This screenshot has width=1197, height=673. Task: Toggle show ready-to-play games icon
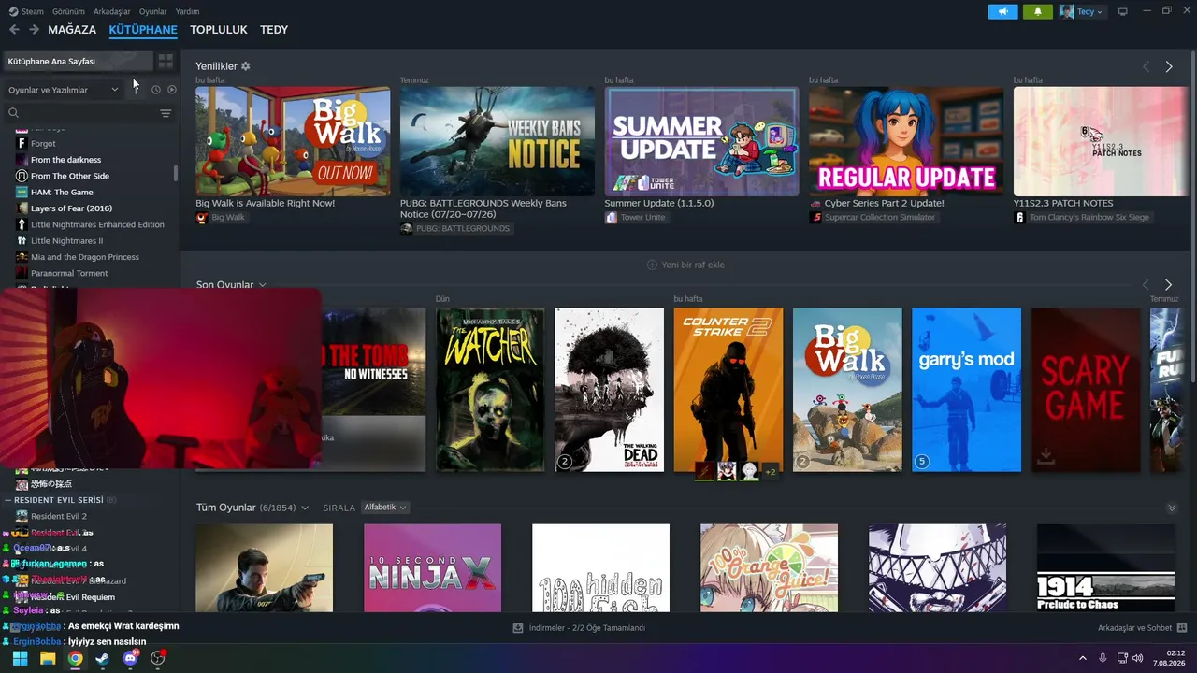(x=171, y=90)
